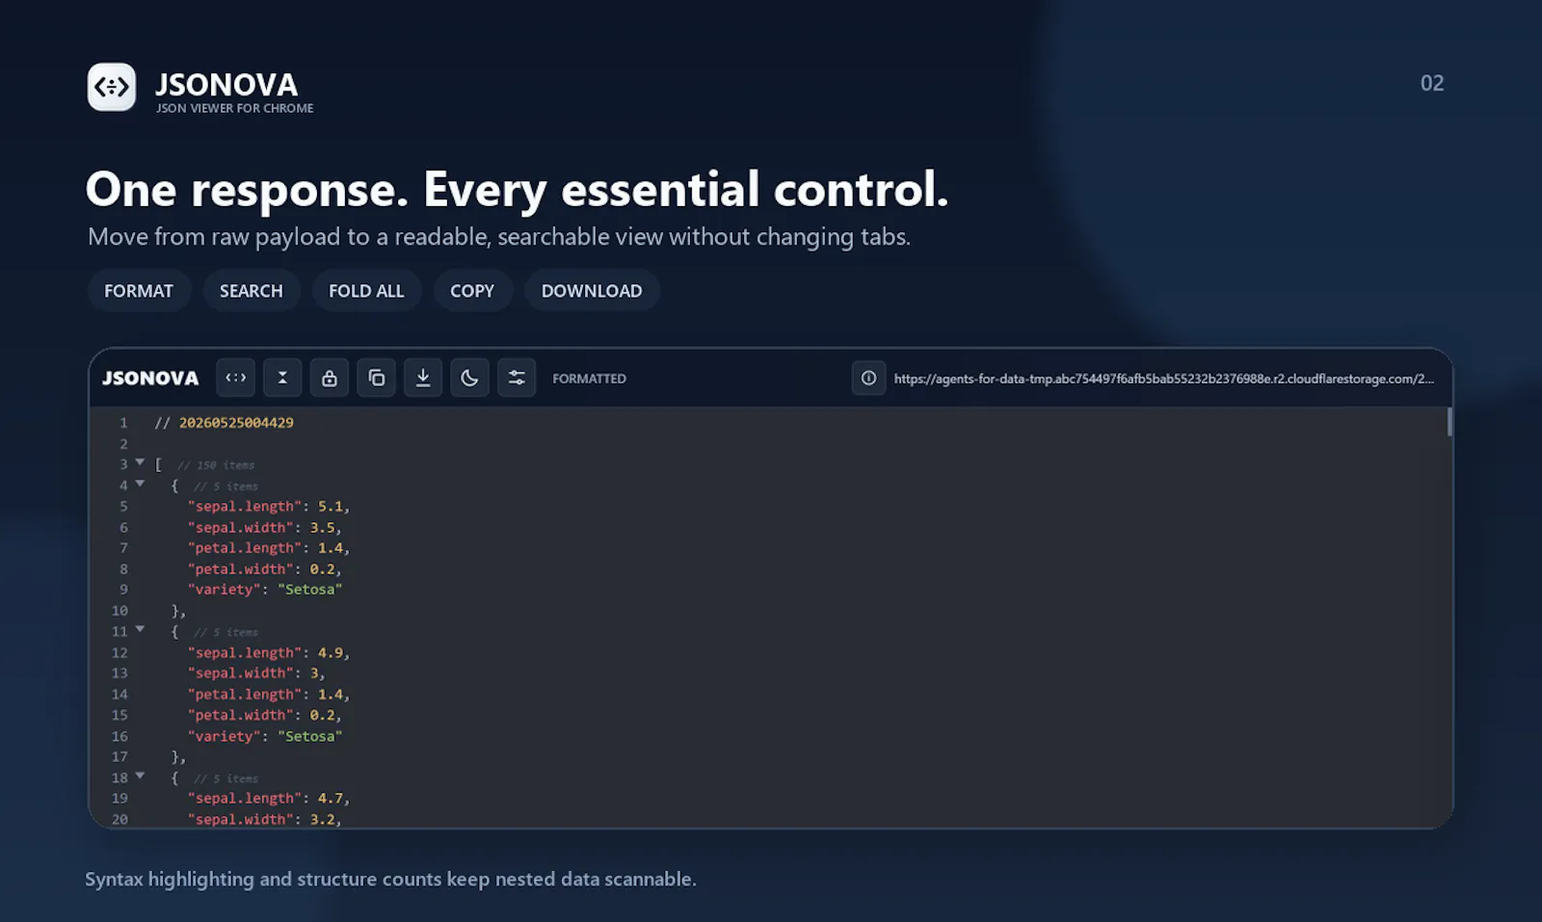Collapse the object on line 4
The image size is (1542, 922).
tap(140, 485)
